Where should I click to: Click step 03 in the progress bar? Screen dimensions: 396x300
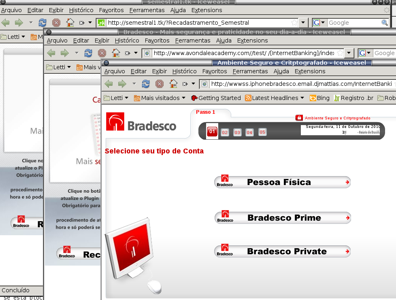(237, 132)
